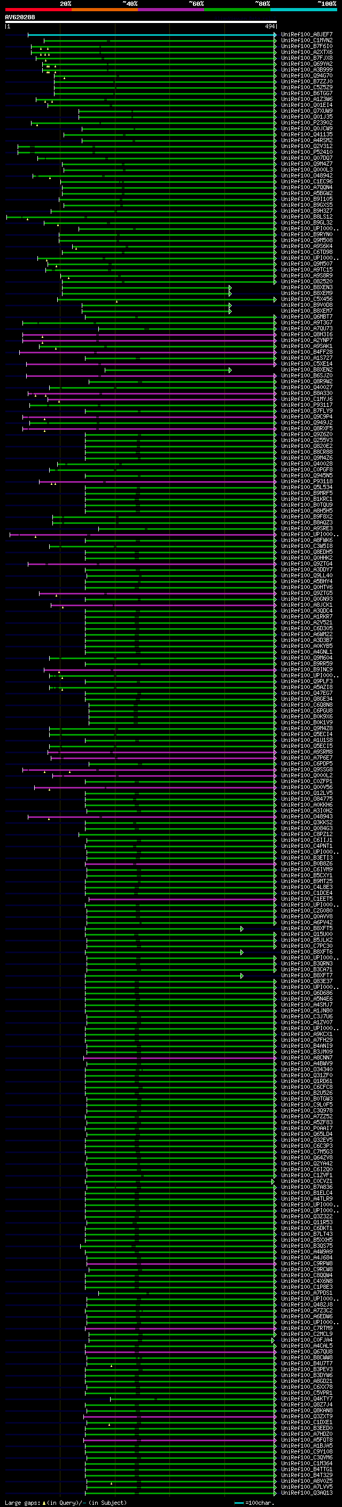
Task: Click the cyan =100char scale bar in legend
Action: (x=239, y=1503)
